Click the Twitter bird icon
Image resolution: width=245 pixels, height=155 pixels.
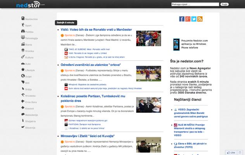click(194, 19)
